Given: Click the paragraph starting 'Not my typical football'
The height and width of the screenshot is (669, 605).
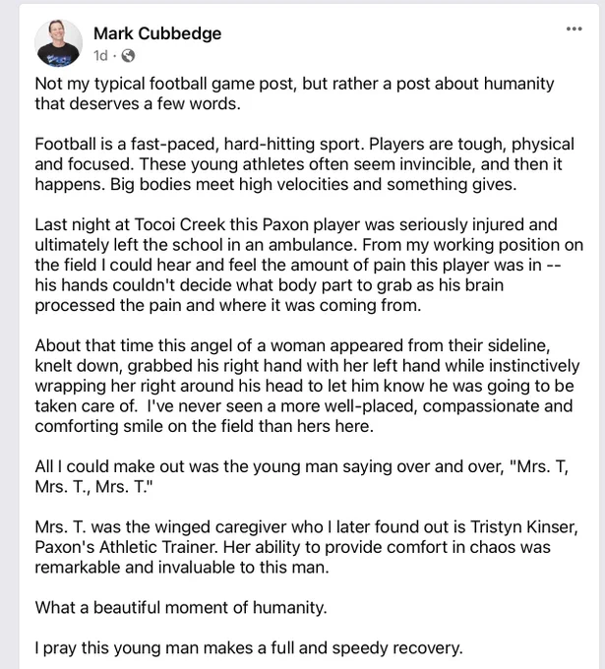Looking at the screenshot, I should (294, 93).
